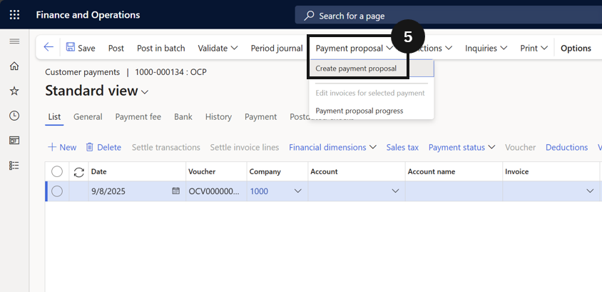
Task: Open Recent clock icon in sidebar
Action: point(14,116)
